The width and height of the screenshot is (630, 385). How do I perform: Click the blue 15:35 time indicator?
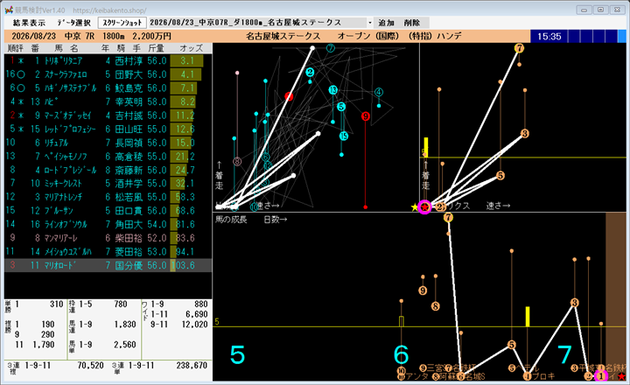click(x=549, y=37)
